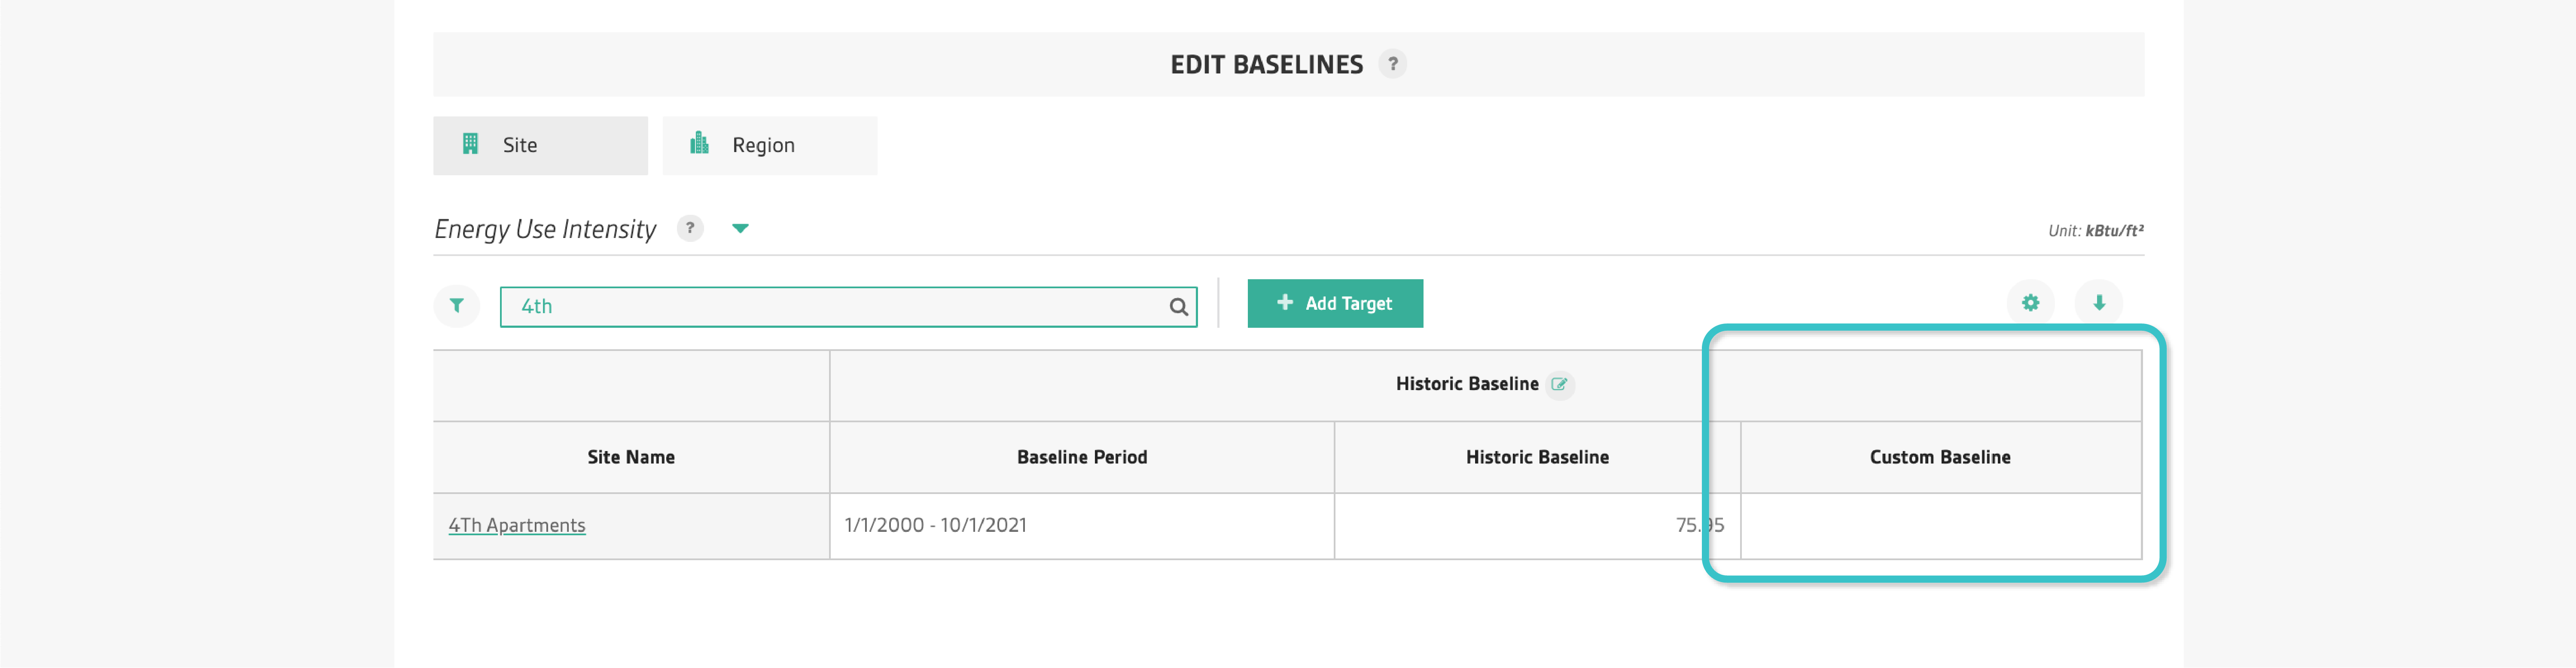Click the Historic Baseline group header text
Screen dimensions: 2576x668
(1467, 384)
